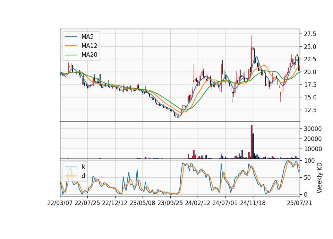This screenshot has width=333, height=239.
Task: Select the 24/07/01 date tick label
Action: click(225, 203)
